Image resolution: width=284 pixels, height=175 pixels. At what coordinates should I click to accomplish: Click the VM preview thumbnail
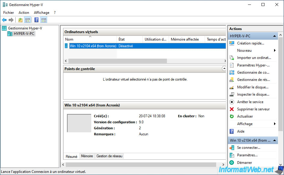tap(79, 123)
